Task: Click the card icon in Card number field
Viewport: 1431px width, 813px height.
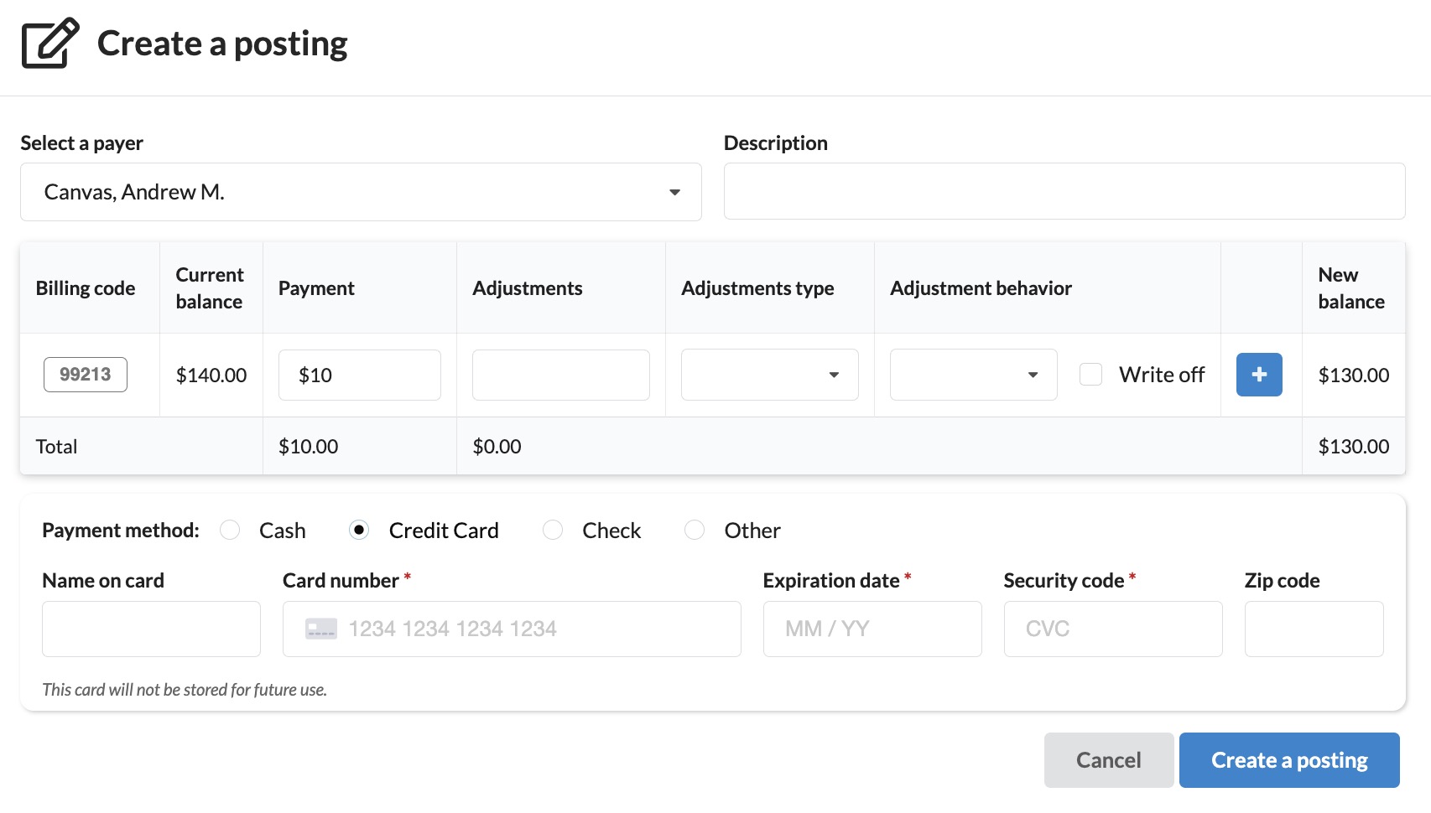Action: [321, 629]
